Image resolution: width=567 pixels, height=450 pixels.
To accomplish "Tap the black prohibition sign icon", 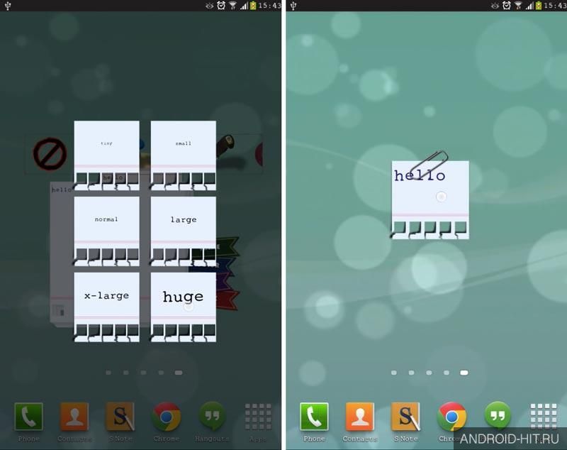I will 50,154.
